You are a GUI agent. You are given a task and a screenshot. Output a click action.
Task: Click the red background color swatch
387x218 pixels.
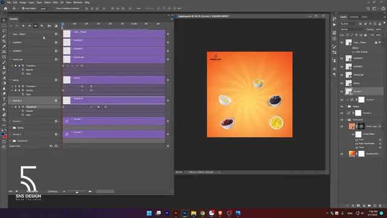click(5, 136)
